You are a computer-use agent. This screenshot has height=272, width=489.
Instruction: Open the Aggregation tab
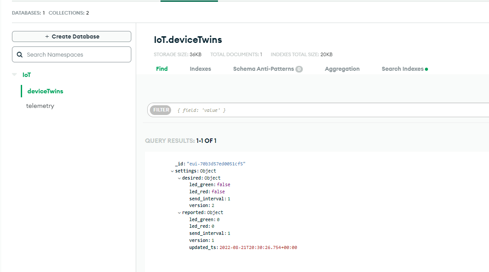342,69
